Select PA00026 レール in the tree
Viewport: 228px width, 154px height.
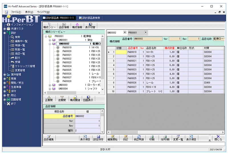coord(79,74)
